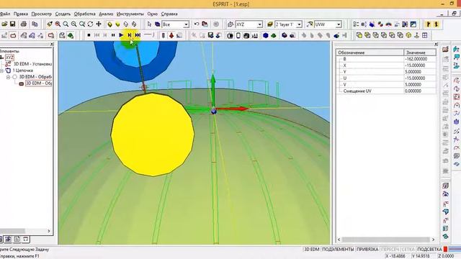Viewport: 461px width, 259px height.
Task: Open the '2 layer 1' layer dropdown
Action: coord(299,24)
